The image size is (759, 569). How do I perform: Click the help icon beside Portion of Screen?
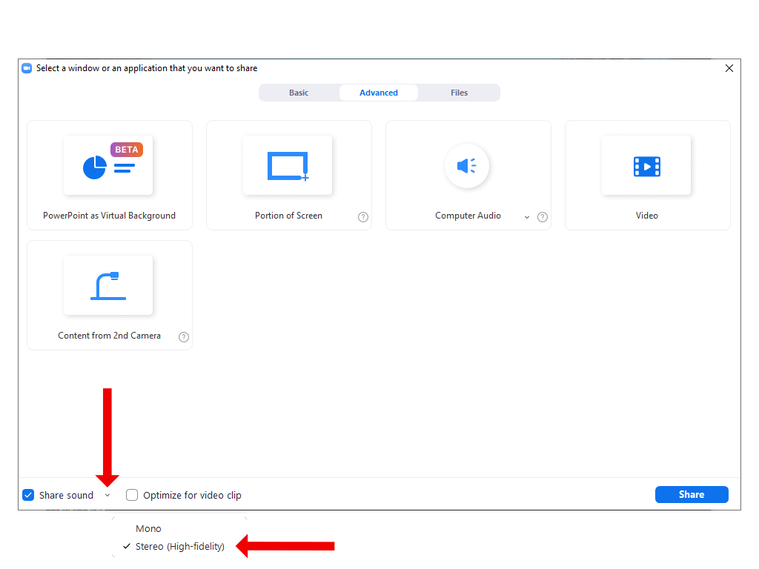(x=363, y=217)
